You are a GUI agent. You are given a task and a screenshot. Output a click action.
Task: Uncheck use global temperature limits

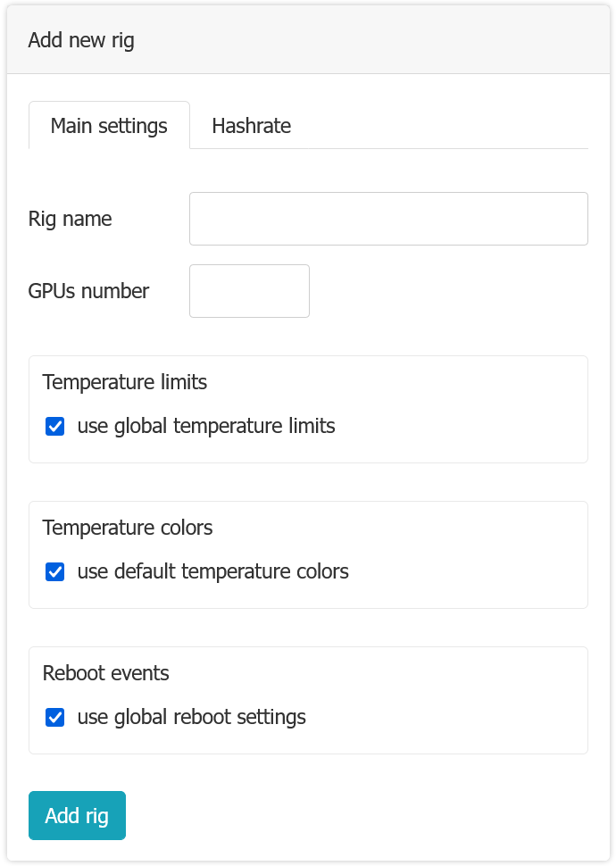coord(54,426)
